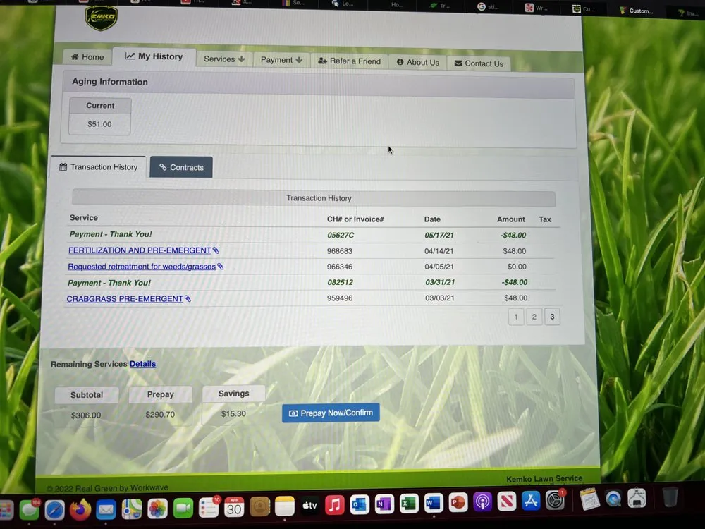
Task: Click the paperclip icon next to CRABGRASS PRE-EMERGENT
Action: pos(188,299)
